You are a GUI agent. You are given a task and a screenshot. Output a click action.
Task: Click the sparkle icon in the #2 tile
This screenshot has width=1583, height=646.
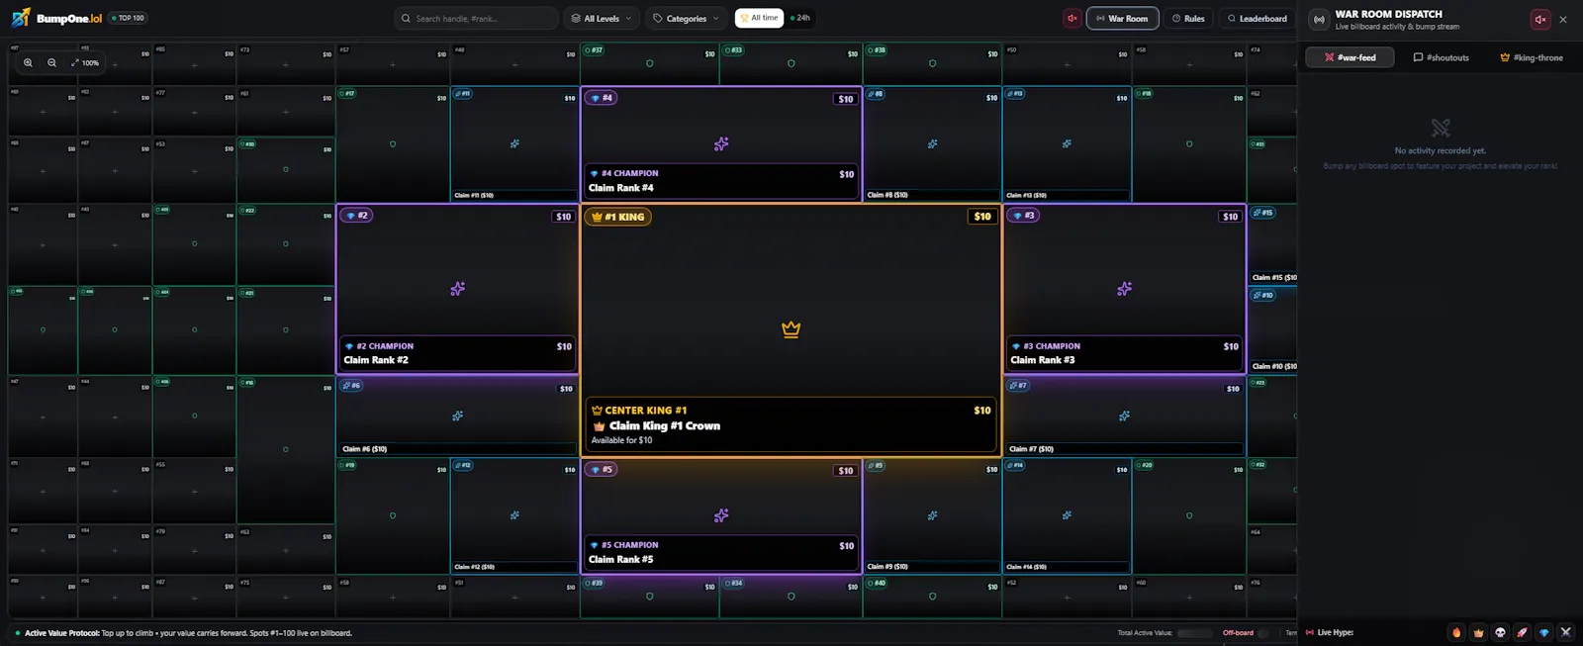click(457, 289)
